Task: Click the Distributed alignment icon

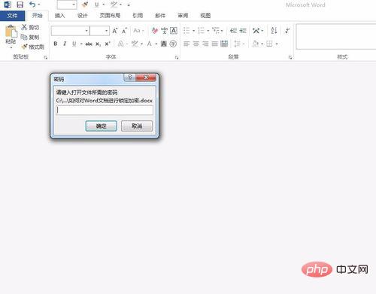Action: (224, 44)
